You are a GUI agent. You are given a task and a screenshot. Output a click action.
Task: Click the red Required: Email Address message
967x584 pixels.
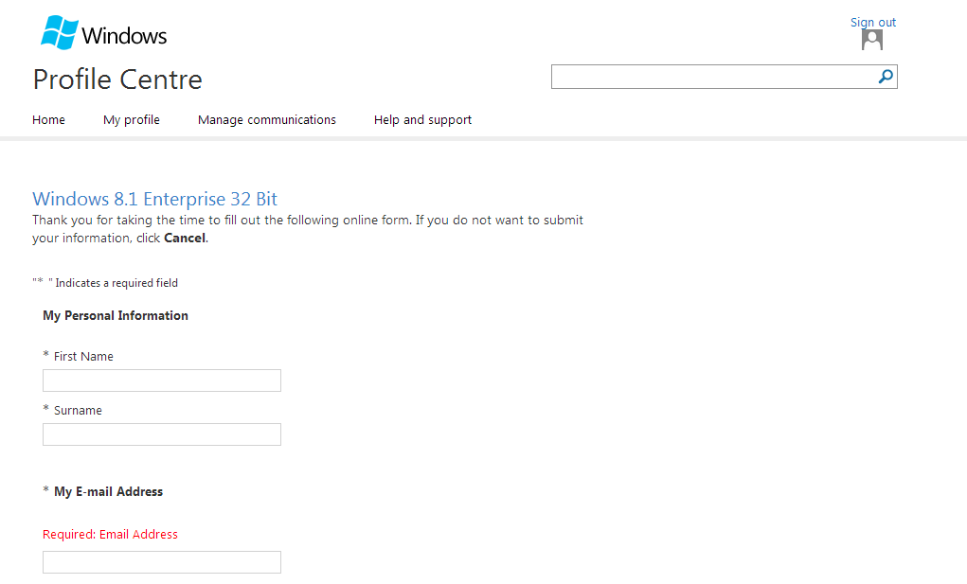(x=110, y=534)
